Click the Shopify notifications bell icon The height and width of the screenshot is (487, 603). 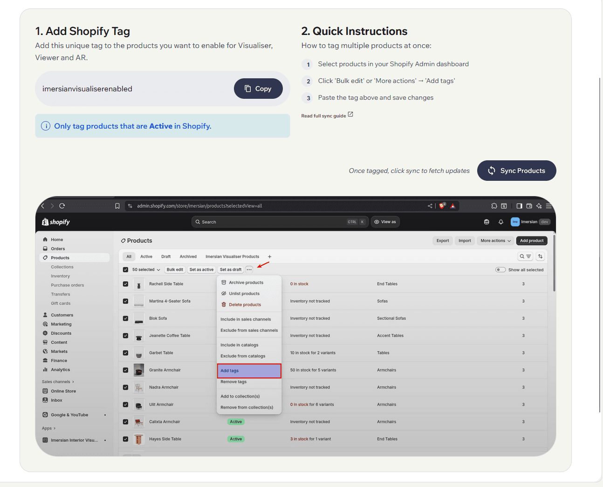click(501, 222)
